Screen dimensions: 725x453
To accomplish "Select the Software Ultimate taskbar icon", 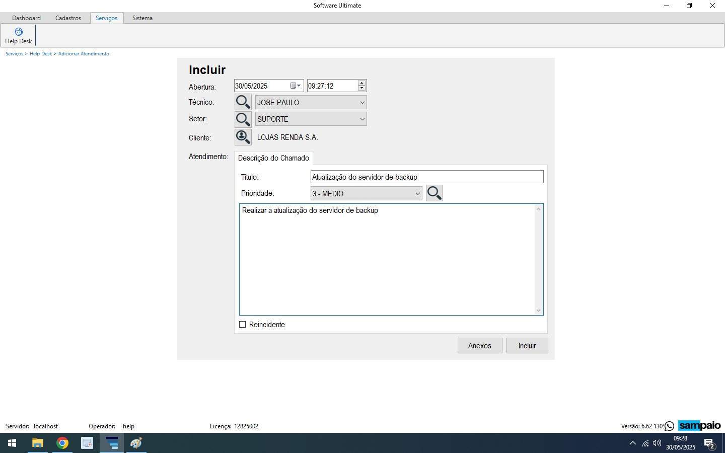I will [x=112, y=443].
